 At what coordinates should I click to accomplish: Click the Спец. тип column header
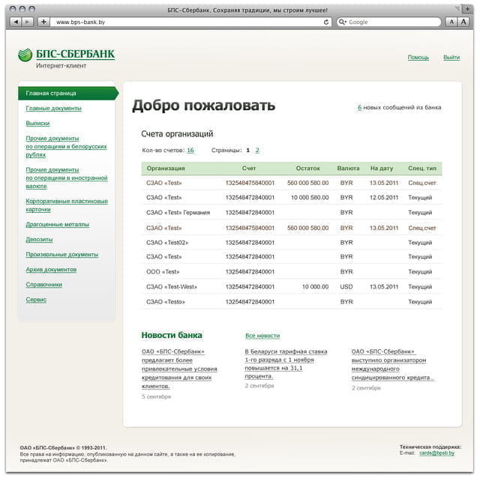tap(422, 169)
